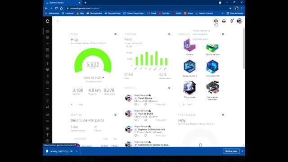Open the Desafío de 40K pasos challenge

coord(87,120)
